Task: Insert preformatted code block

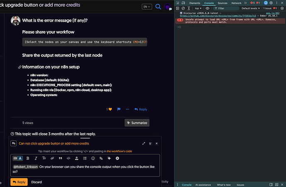Action: [x=68, y=158]
